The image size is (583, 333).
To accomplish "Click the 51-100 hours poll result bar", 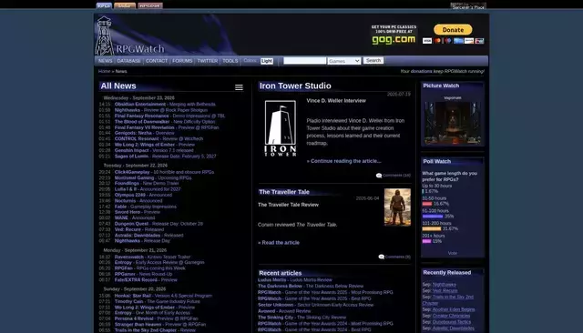I will pyautogui.click(x=433, y=216).
